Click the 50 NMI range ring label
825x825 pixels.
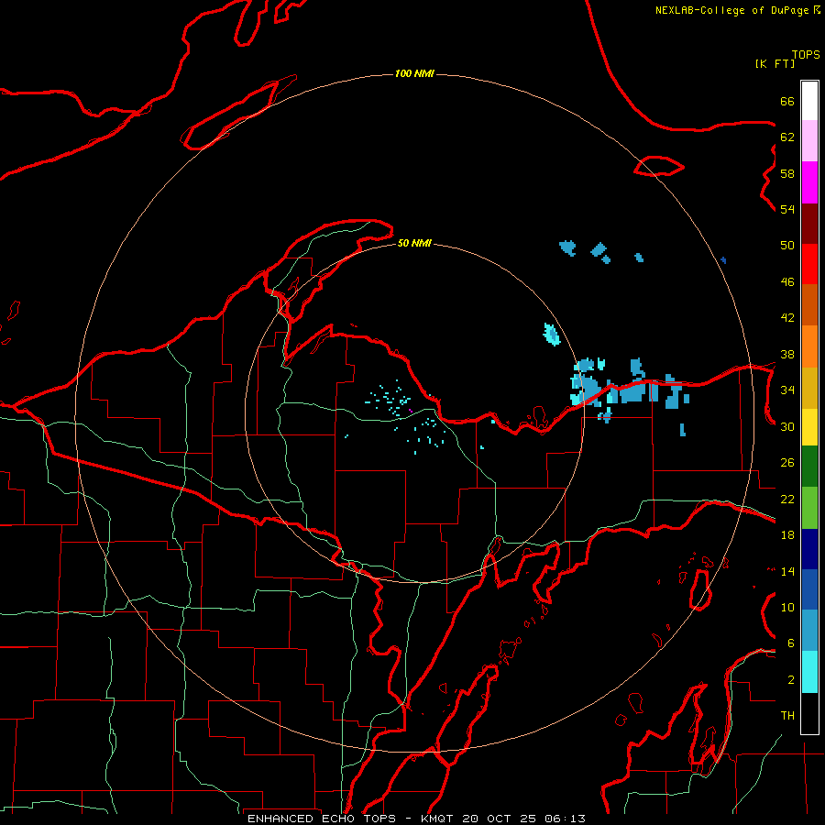point(414,243)
